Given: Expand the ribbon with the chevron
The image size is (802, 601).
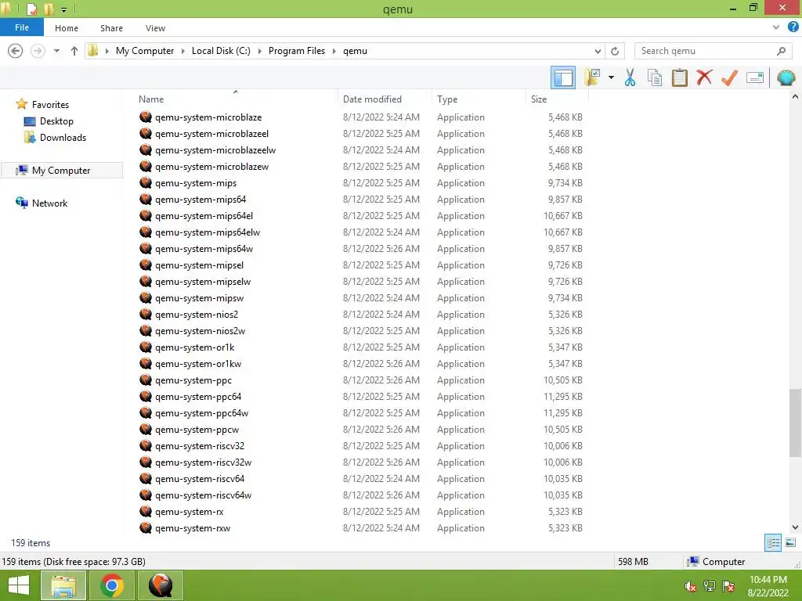Looking at the screenshot, I should 776,27.
